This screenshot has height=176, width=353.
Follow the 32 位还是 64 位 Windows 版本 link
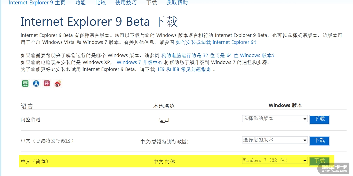[x=218, y=55]
